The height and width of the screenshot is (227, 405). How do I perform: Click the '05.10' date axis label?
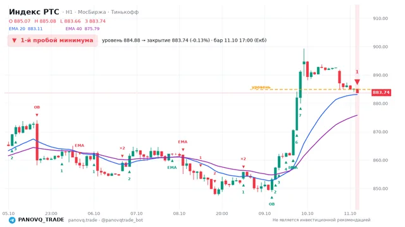point(8,213)
